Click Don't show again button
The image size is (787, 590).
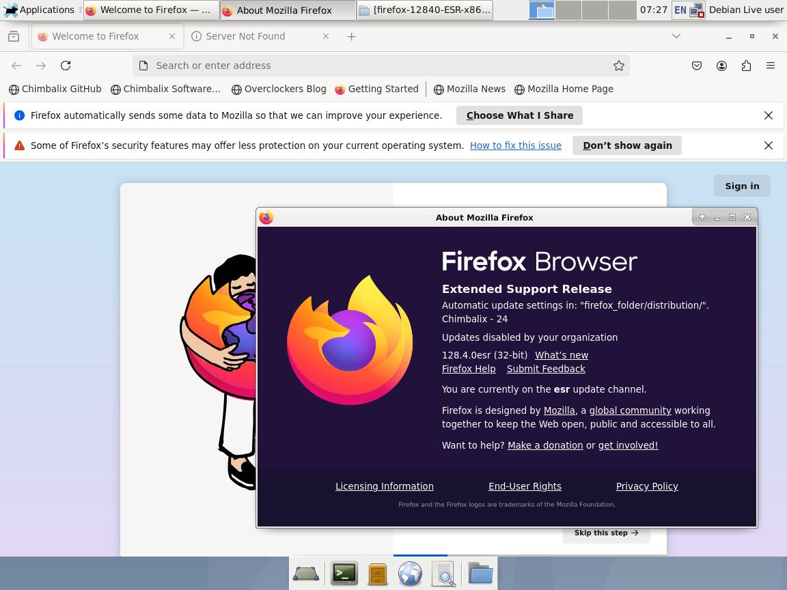(x=627, y=145)
